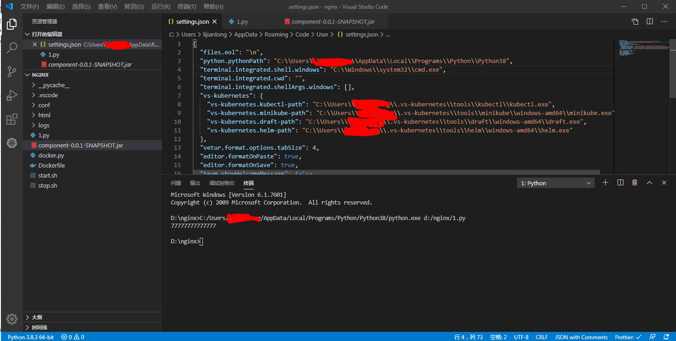Viewport: 676px width, 341px height.
Task: Change line ending by clicking CRLF
Action: pos(542,337)
